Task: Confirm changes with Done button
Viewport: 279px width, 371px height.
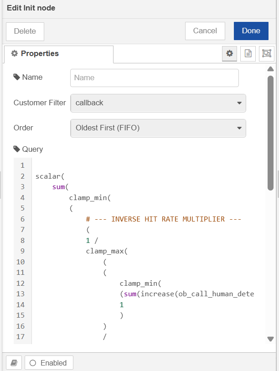Action: pos(251,31)
